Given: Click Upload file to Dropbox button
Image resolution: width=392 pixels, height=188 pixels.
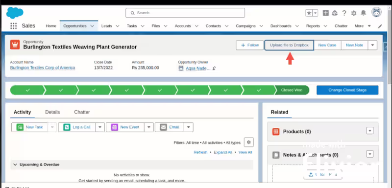Looking at the screenshot, I should (289, 45).
